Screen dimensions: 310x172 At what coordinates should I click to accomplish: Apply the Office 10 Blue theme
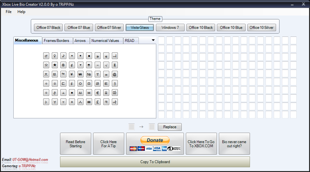click(231, 27)
